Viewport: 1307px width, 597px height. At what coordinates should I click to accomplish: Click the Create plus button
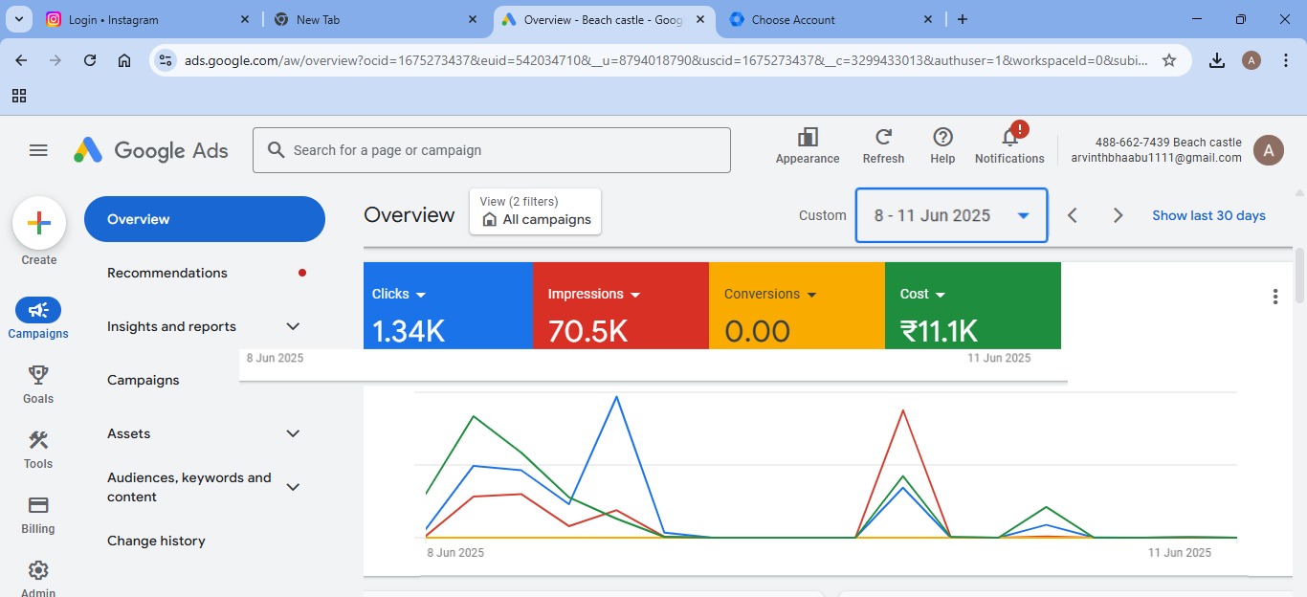[x=38, y=224]
